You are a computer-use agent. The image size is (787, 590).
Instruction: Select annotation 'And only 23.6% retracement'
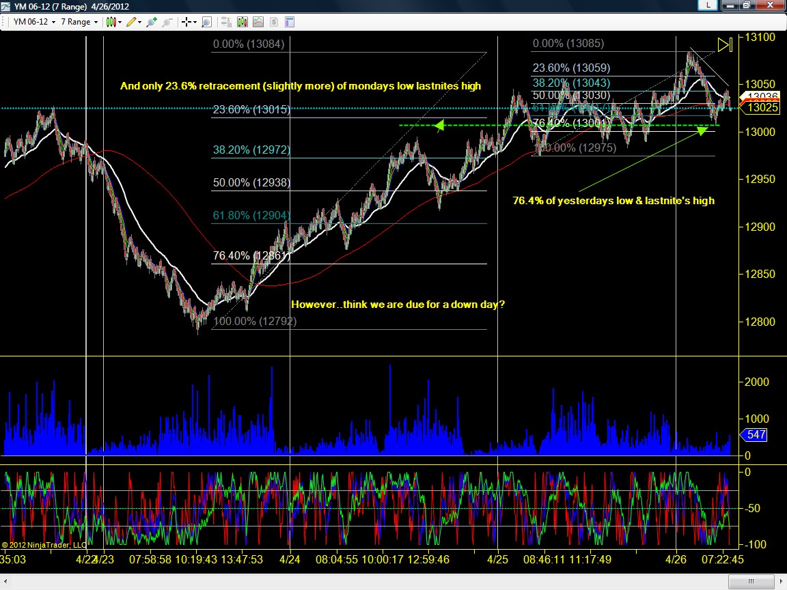point(190,86)
